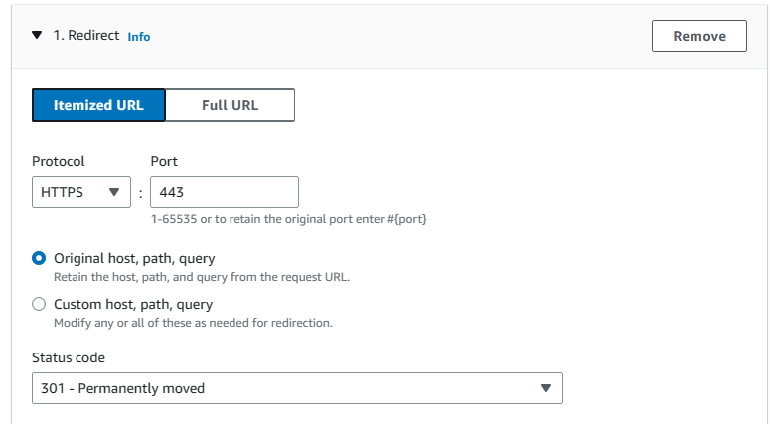Viewport: 770px width, 424px height.
Task: Select the Original host, path, query radio button
Action: [39, 258]
